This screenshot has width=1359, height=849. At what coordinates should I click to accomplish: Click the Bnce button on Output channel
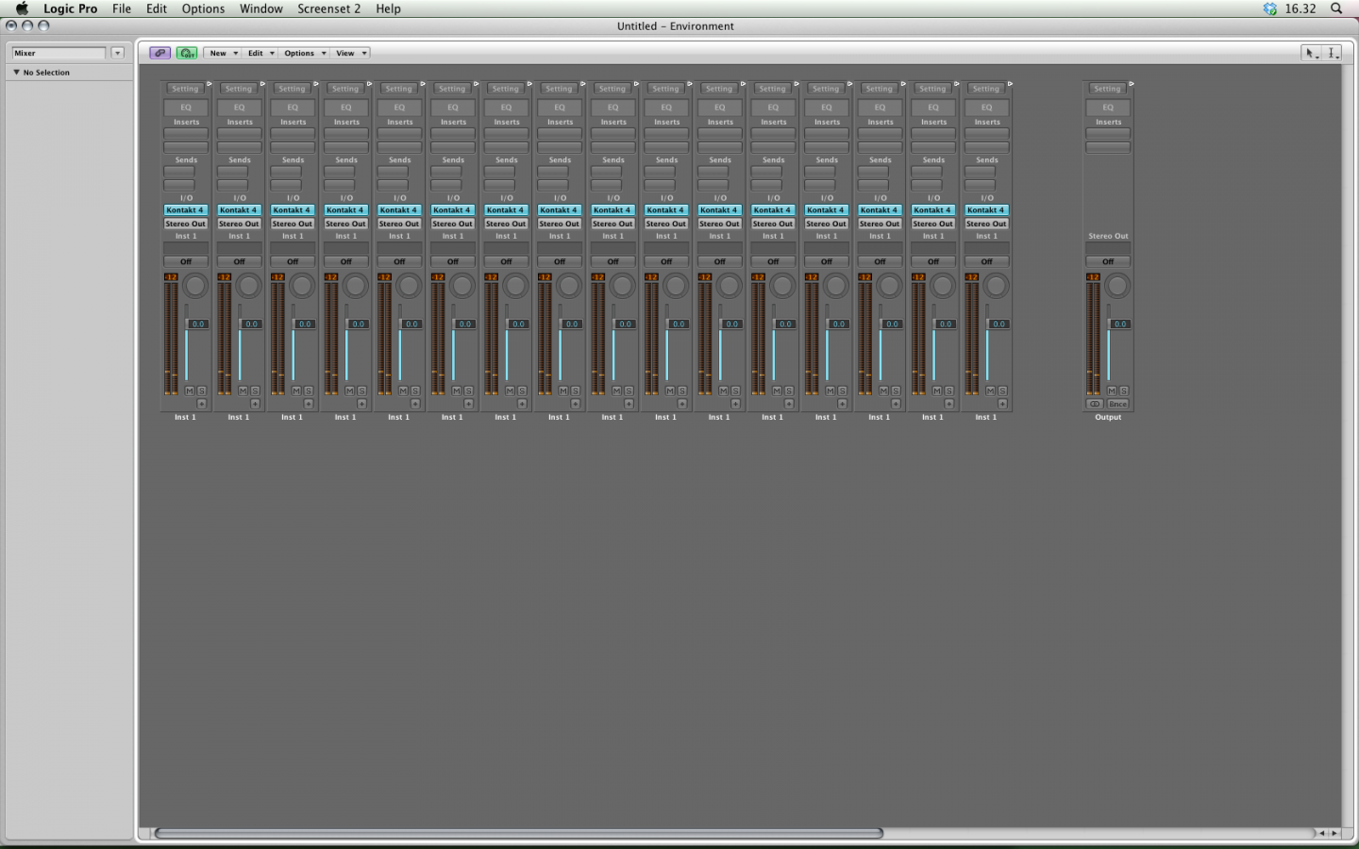pyautogui.click(x=1118, y=404)
